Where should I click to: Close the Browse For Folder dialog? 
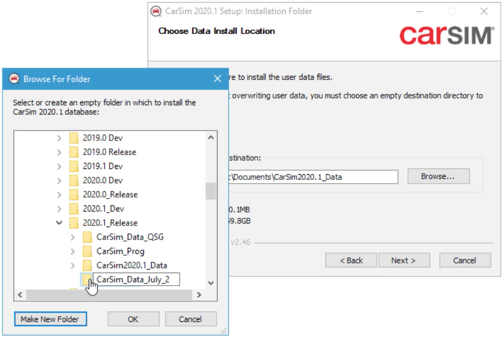[x=217, y=79]
